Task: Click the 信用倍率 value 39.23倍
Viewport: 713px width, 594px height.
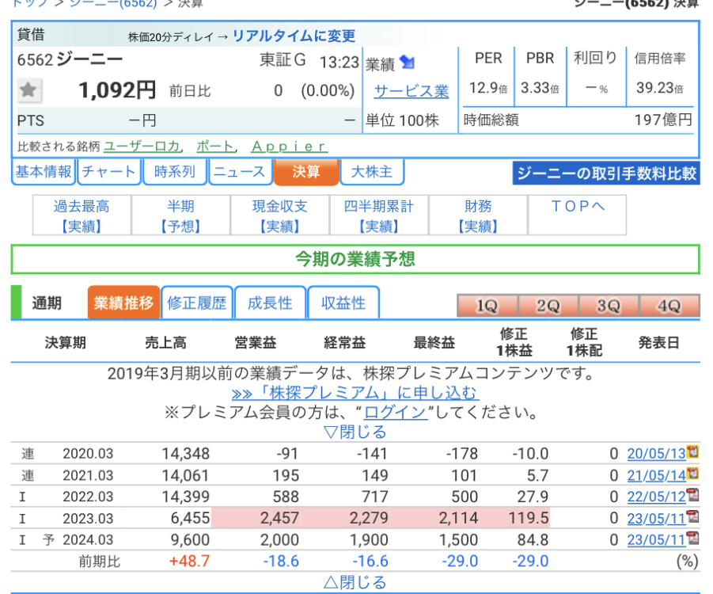Action: click(660, 88)
